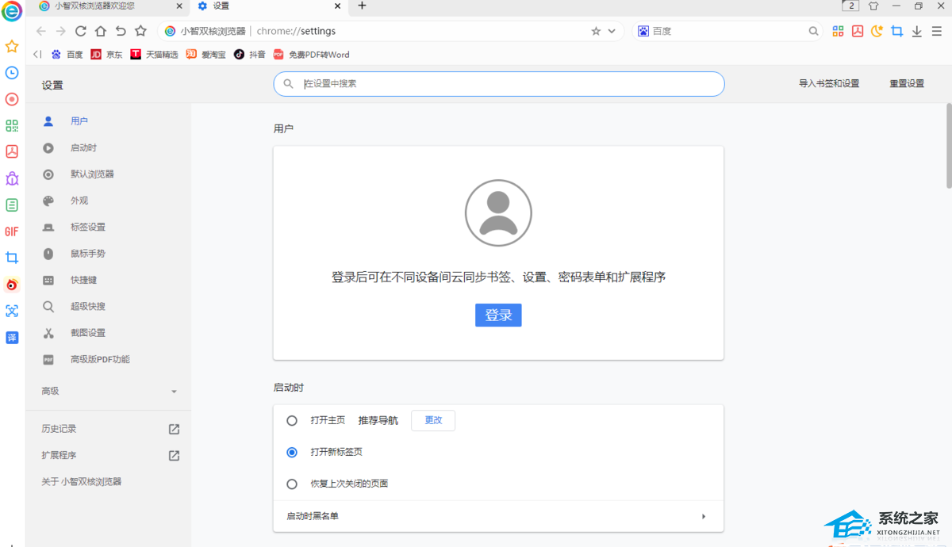
Task: Click 导入书签和设置 at the top
Action: [x=829, y=84]
